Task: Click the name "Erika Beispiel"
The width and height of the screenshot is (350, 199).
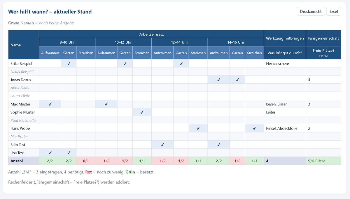Action: click(x=21, y=64)
